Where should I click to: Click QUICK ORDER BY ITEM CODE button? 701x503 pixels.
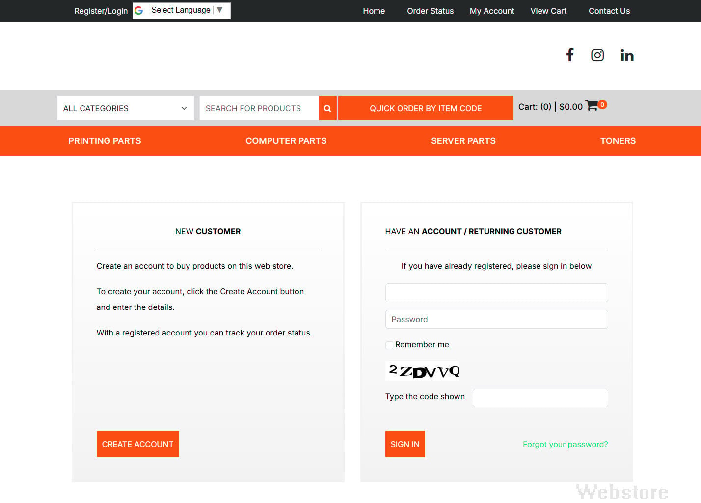(426, 108)
